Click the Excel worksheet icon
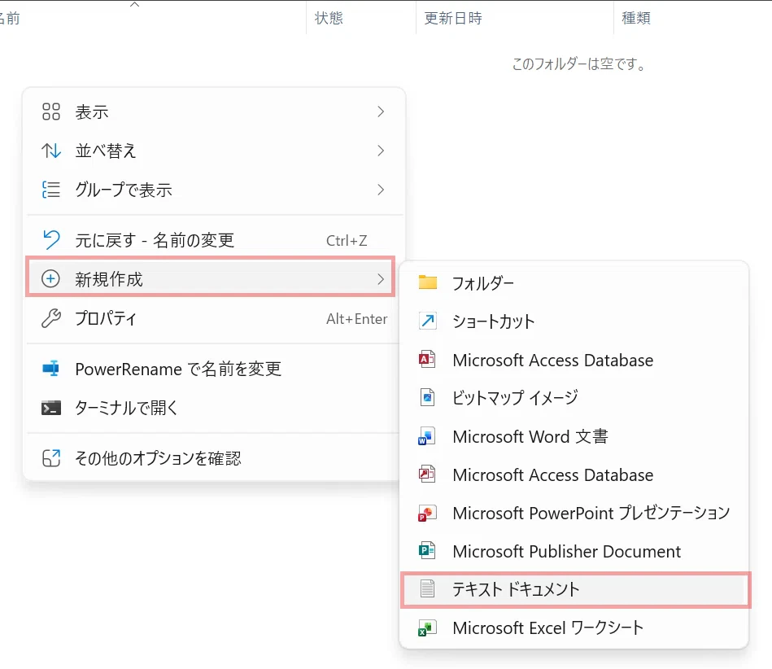This screenshot has width=772, height=669. click(426, 628)
